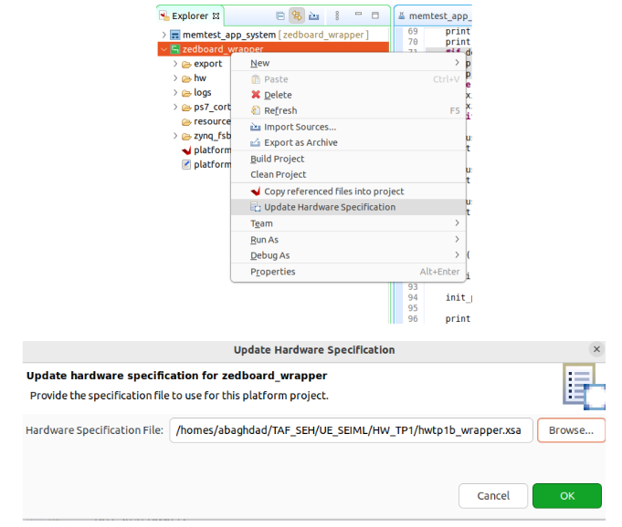Click the logs folder icon

(x=186, y=93)
